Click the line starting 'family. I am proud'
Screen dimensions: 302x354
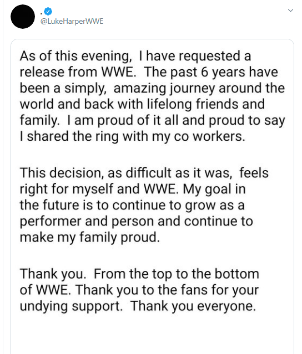point(152,120)
